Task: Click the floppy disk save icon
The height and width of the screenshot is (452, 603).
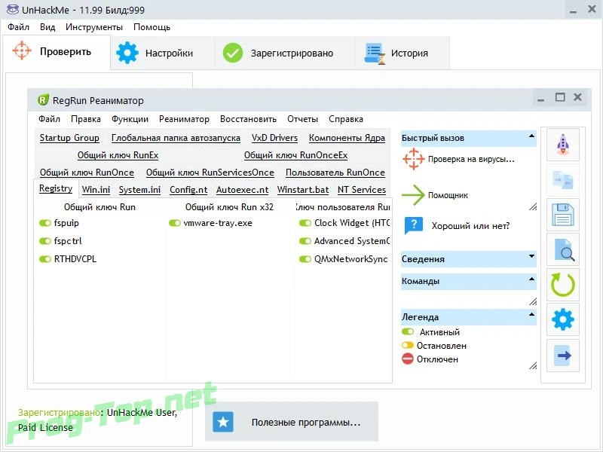Action: click(x=562, y=215)
